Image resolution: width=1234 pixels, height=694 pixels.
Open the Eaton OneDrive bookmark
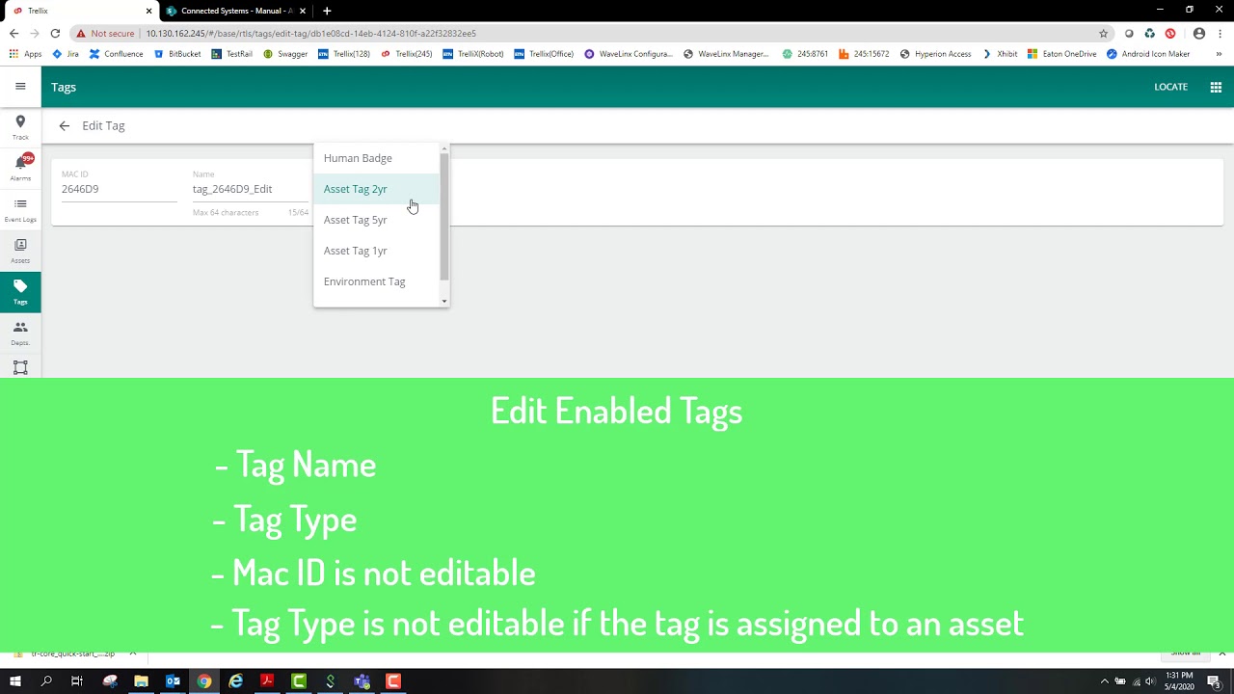1061,54
